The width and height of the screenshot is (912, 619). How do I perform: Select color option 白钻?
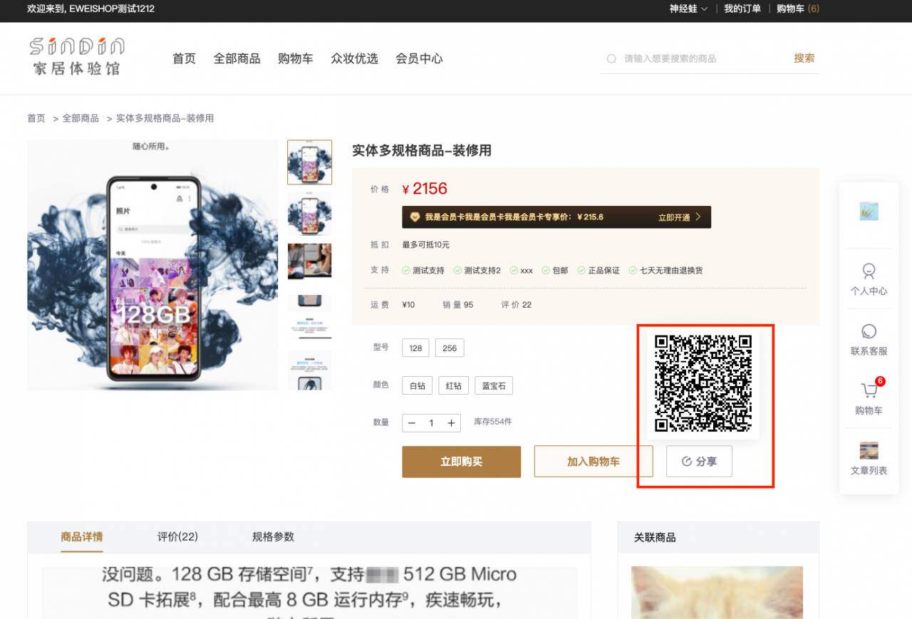pos(417,385)
